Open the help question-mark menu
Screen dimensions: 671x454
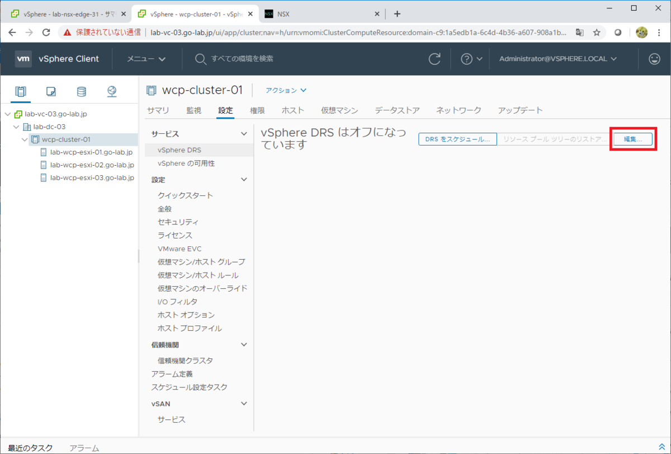click(471, 59)
